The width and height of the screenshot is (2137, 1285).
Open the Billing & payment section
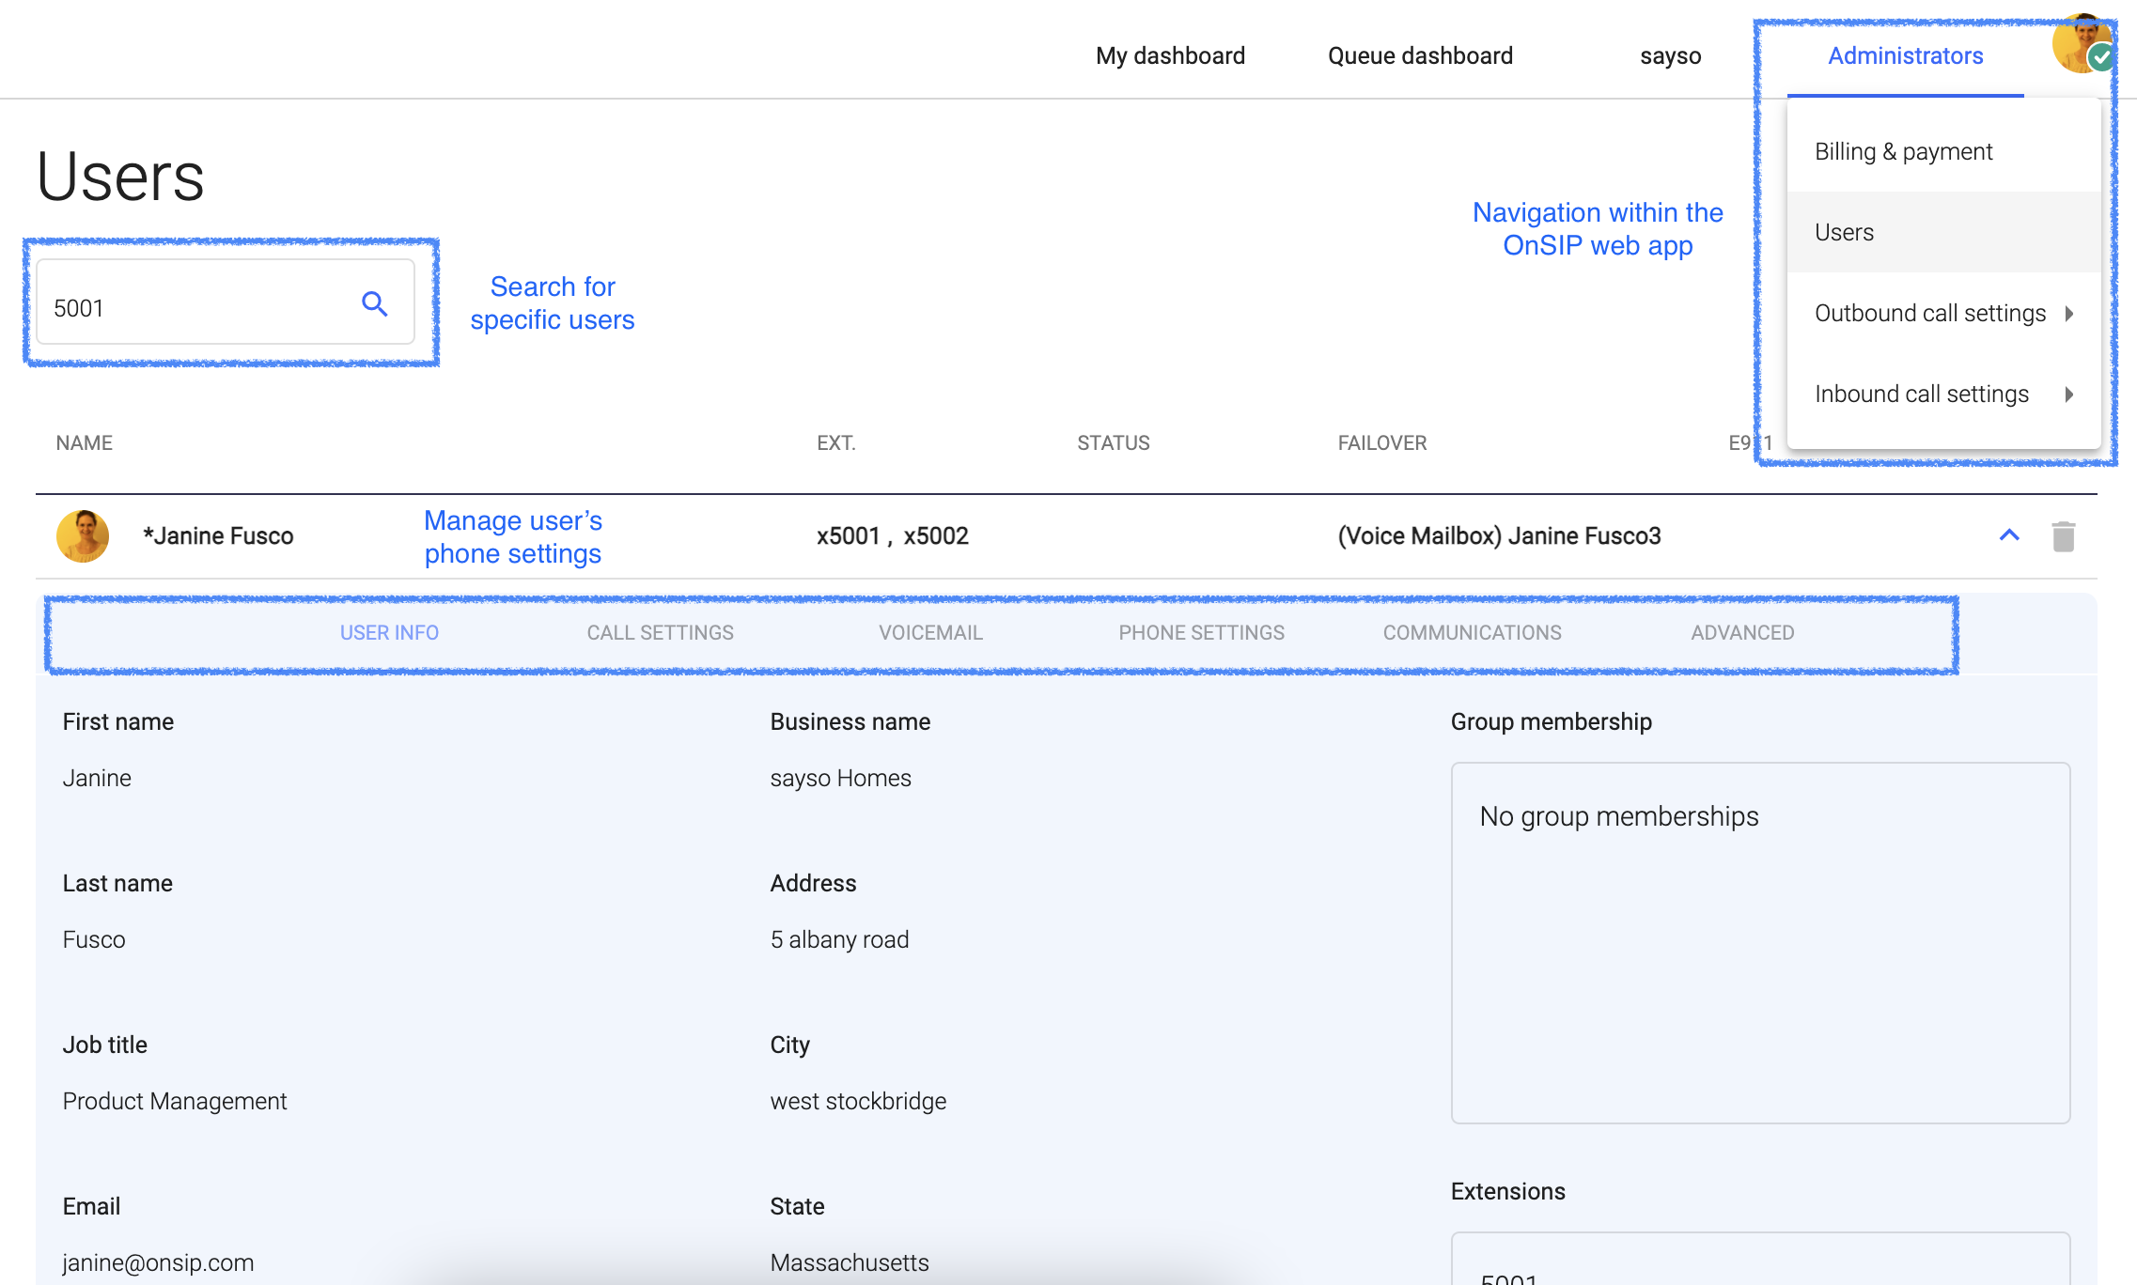tap(1903, 149)
